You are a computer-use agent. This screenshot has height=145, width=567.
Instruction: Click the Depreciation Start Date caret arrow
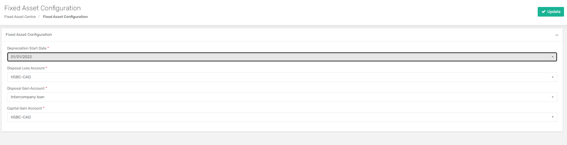(x=553, y=57)
